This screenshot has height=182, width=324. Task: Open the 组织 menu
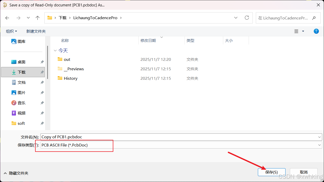click(x=12, y=31)
